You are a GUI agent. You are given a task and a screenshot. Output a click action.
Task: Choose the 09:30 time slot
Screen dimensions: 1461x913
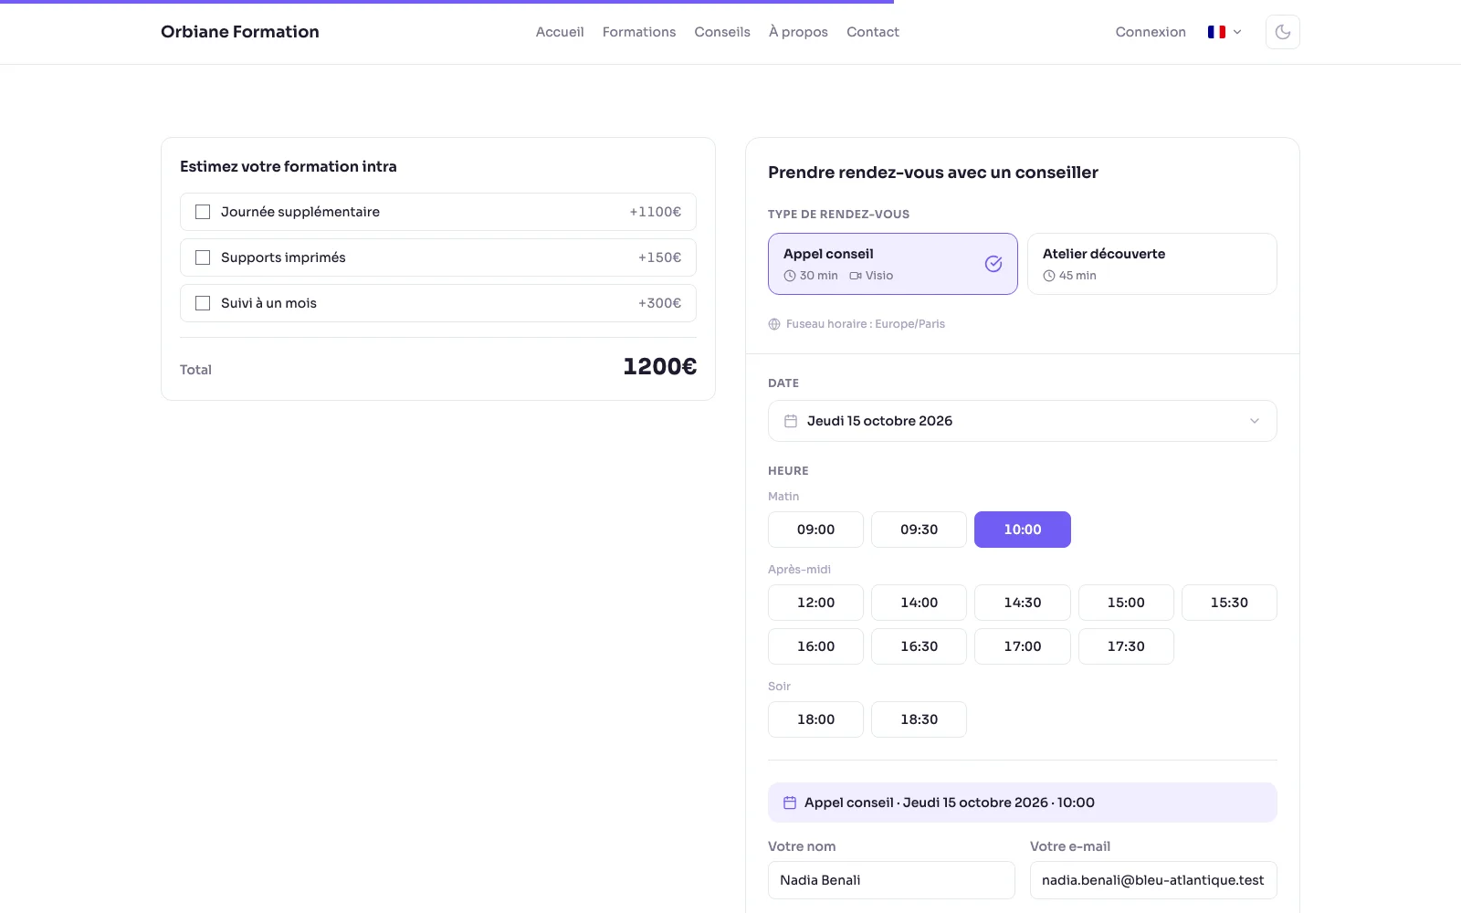(919, 530)
